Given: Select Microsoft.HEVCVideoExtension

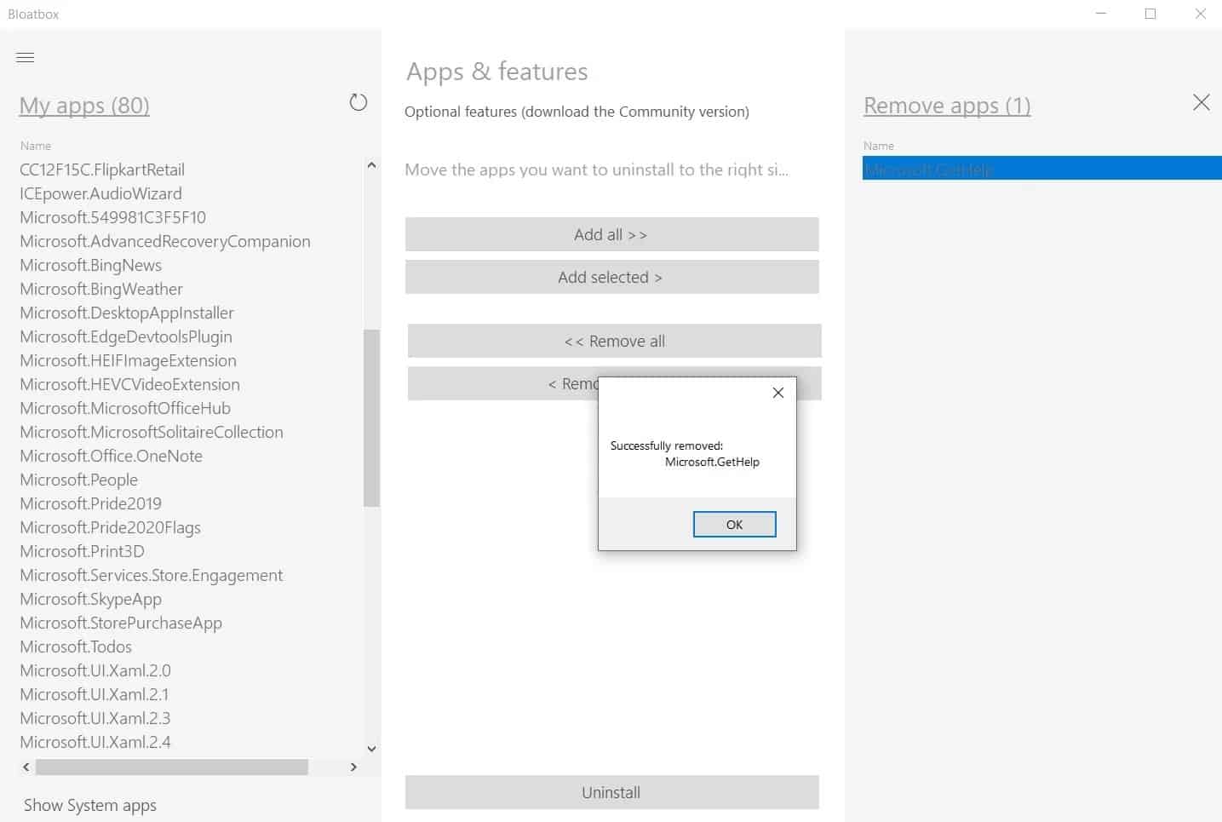Looking at the screenshot, I should pyautogui.click(x=129, y=384).
